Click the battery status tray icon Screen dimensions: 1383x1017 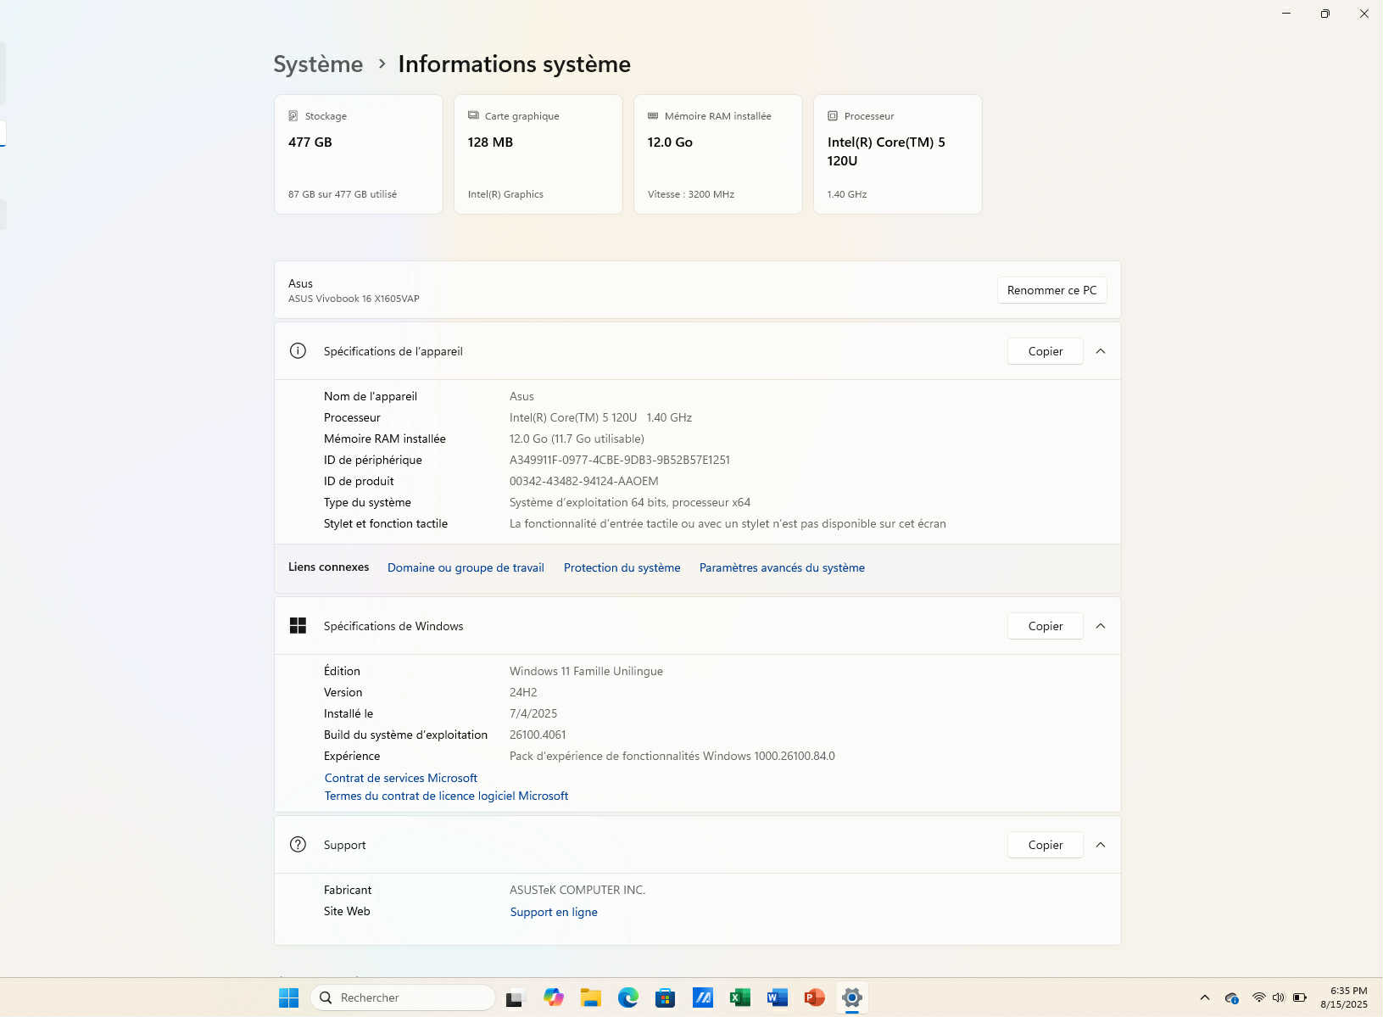pos(1300,997)
